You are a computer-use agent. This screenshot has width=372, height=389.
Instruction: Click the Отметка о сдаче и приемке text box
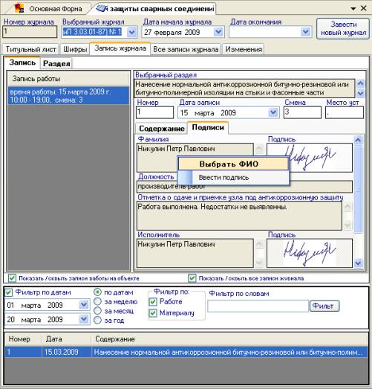click(239, 216)
